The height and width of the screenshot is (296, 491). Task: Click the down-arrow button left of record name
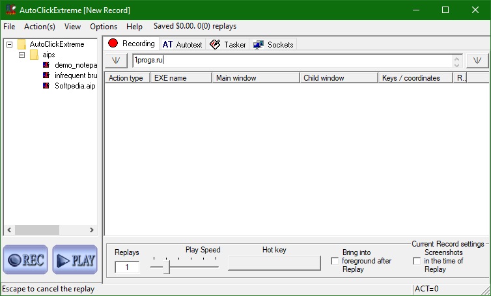tap(116, 61)
